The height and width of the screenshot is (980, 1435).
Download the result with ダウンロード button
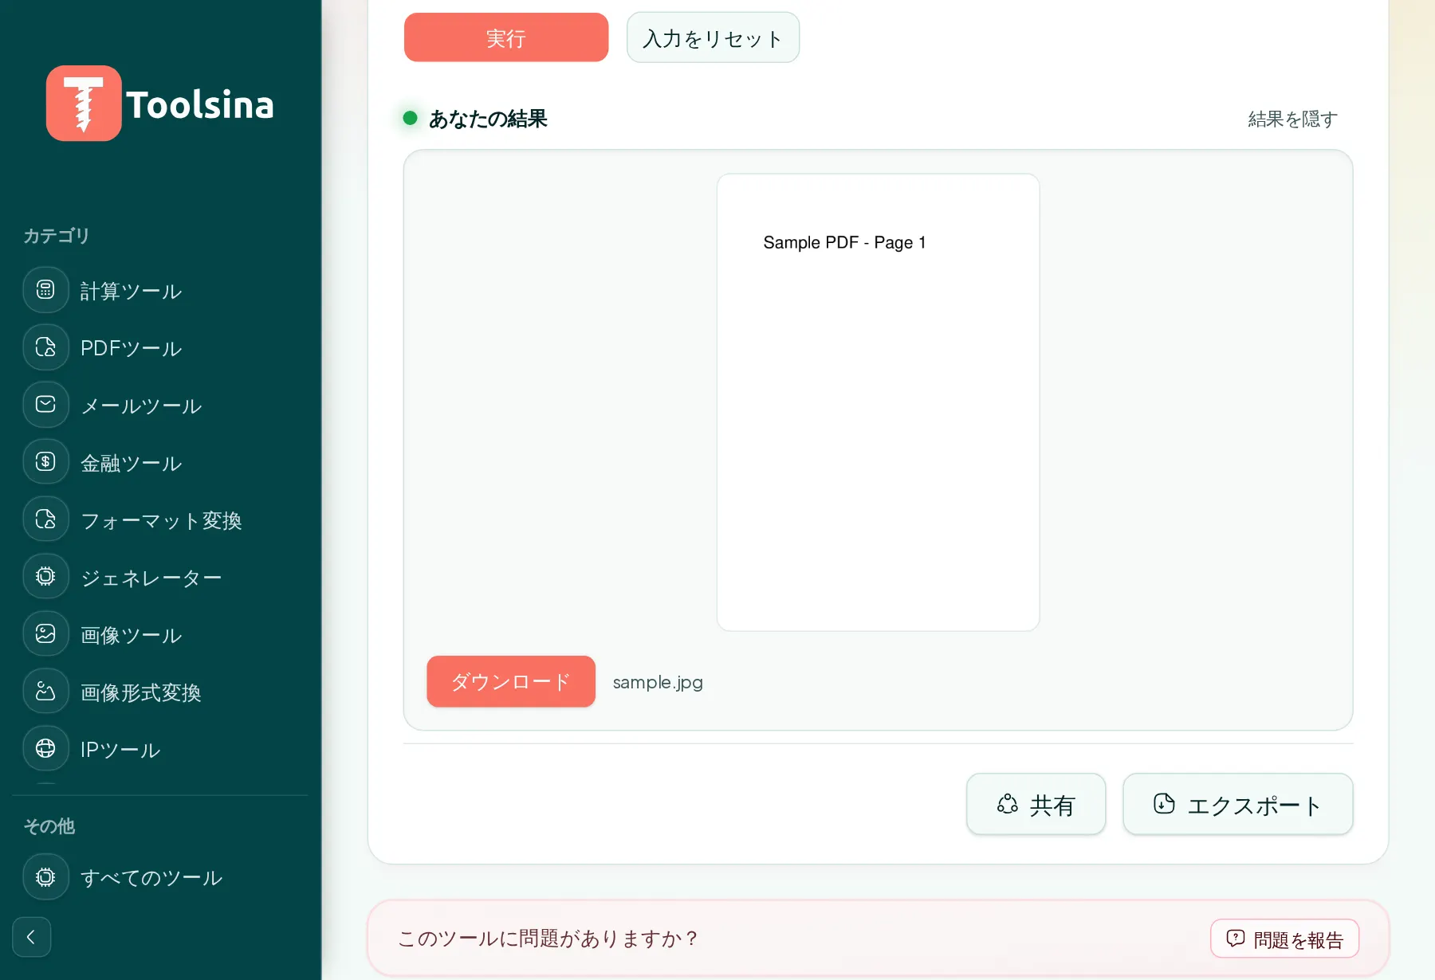[x=511, y=681]
